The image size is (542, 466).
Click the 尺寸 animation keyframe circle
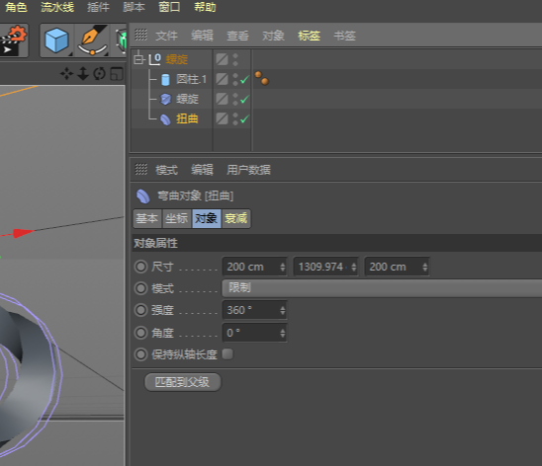140,267
